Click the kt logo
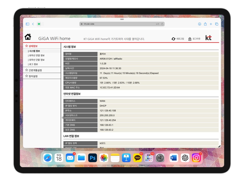Screen dimensions: 244x182 pyautogui.click(x=208, y=38)
